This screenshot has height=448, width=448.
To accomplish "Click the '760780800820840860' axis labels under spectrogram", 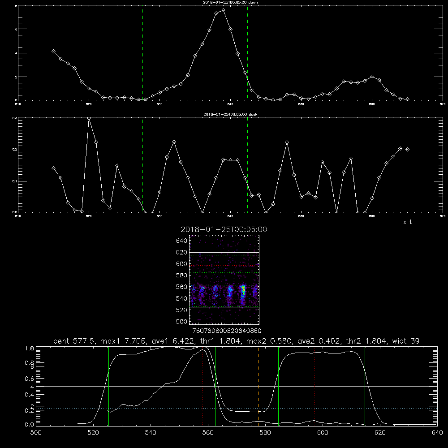I will (227, 331).
